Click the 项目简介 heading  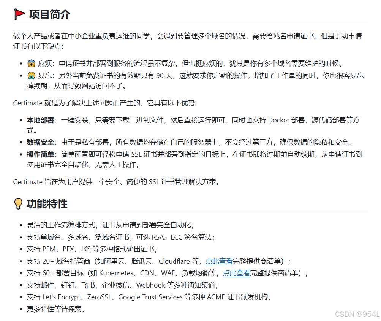pos(49,14)
